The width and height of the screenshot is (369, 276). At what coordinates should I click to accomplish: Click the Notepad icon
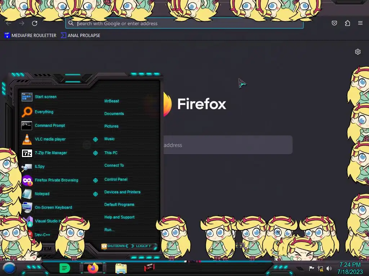(27, 194)
